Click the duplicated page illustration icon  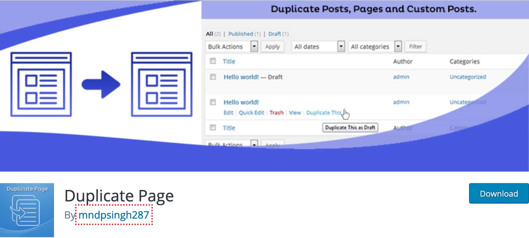[x=162, y=84]
